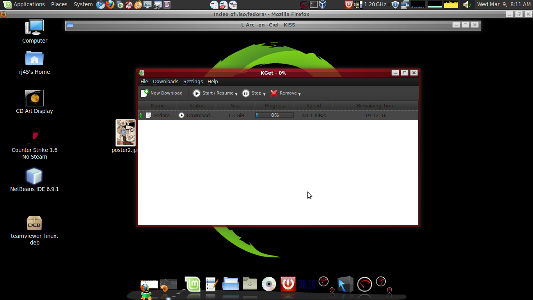Viewport: 533px width, 300px height.
Task: Open the downloads folder dock icon
Action: pos(250,284)
